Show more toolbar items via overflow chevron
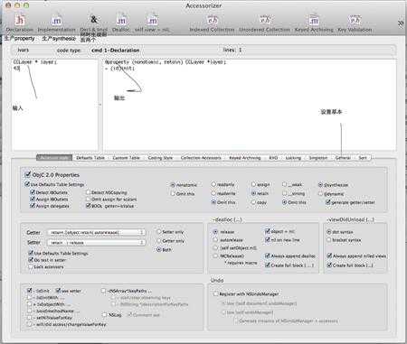The image size is (407, 344). (x=401, y=23)
